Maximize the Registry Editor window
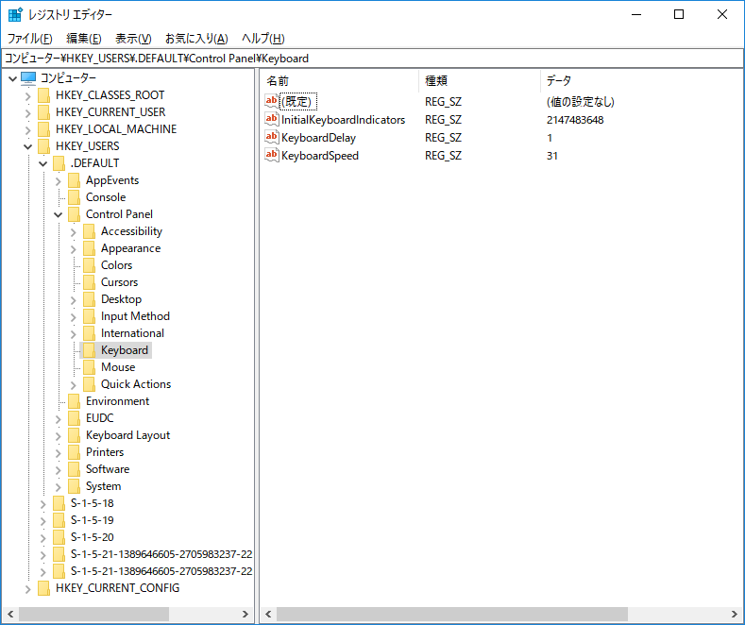 pos(679,14)
